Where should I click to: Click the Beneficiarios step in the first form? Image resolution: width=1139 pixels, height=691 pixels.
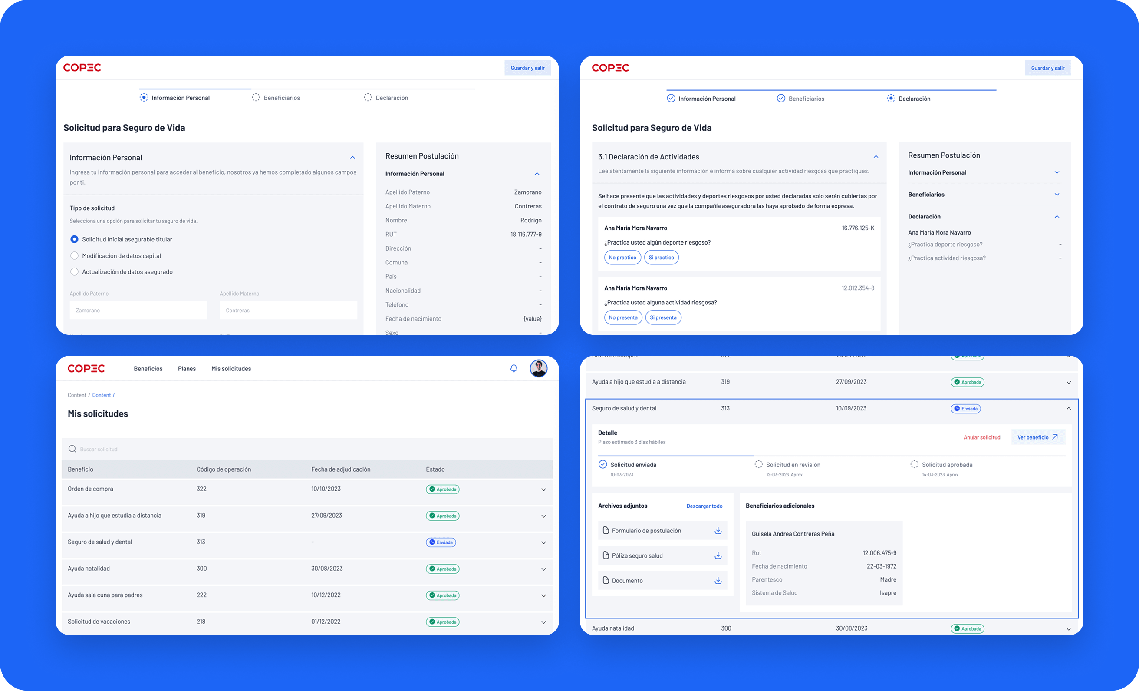pos(276,98)
